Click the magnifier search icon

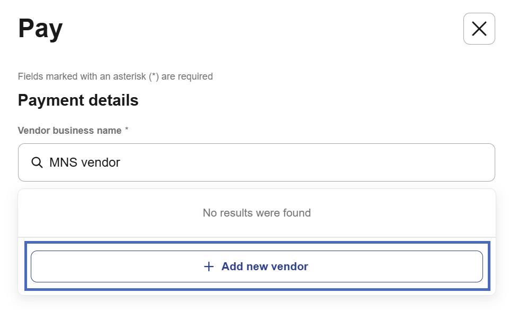[x=37, y=162]
